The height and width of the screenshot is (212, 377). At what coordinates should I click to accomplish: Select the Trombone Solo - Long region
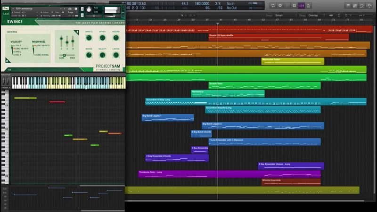[x=229, y=174]
